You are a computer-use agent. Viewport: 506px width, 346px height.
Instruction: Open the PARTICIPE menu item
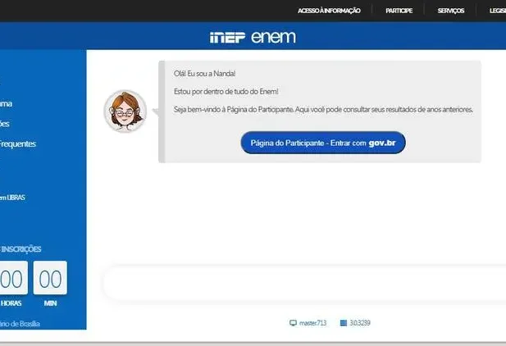(x=399, y=11)
